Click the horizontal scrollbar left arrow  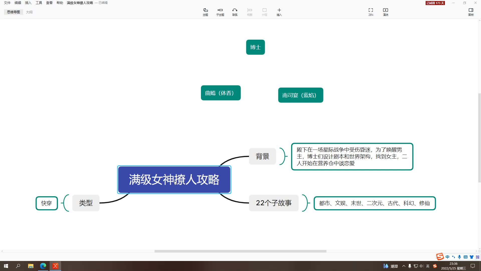tap(2, 251)
